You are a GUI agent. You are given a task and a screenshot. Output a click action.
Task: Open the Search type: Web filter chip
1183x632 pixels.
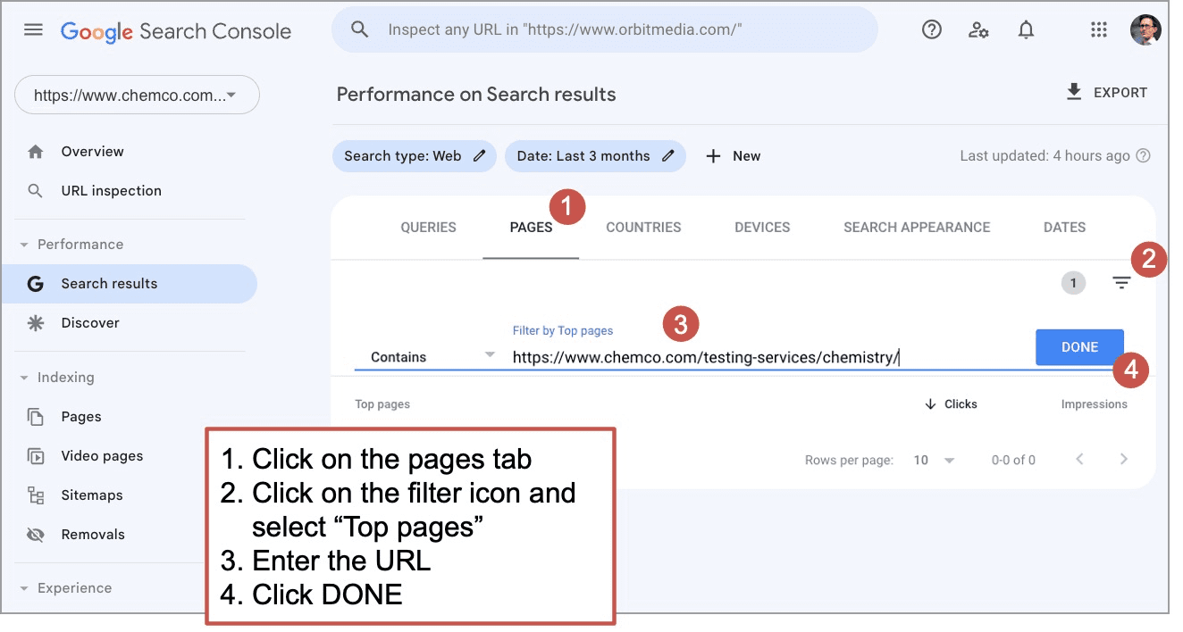[x=415, y=156]
